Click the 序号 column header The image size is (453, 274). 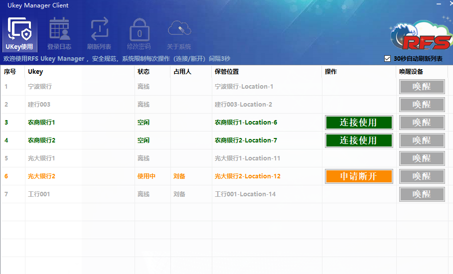pyautogui.click(x=13, y=72)
